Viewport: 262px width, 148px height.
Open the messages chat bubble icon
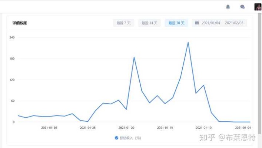click(x=242, y=7)
